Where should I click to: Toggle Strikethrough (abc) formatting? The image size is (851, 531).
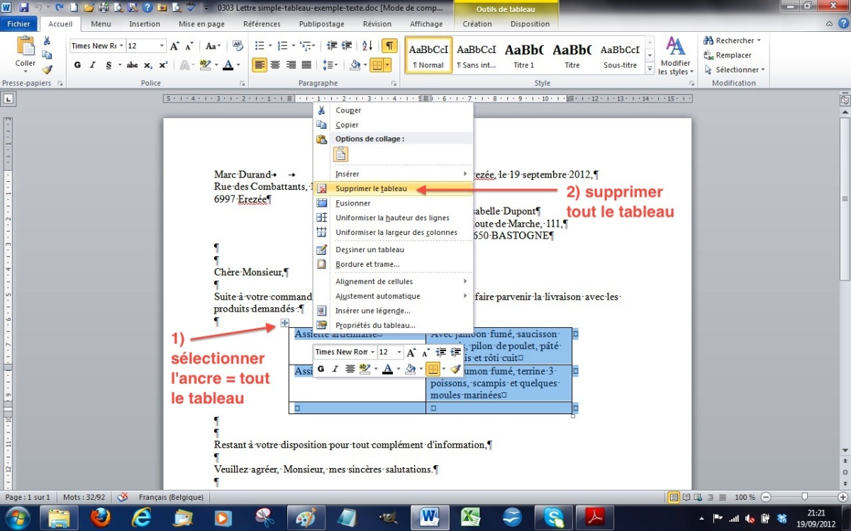132,65
